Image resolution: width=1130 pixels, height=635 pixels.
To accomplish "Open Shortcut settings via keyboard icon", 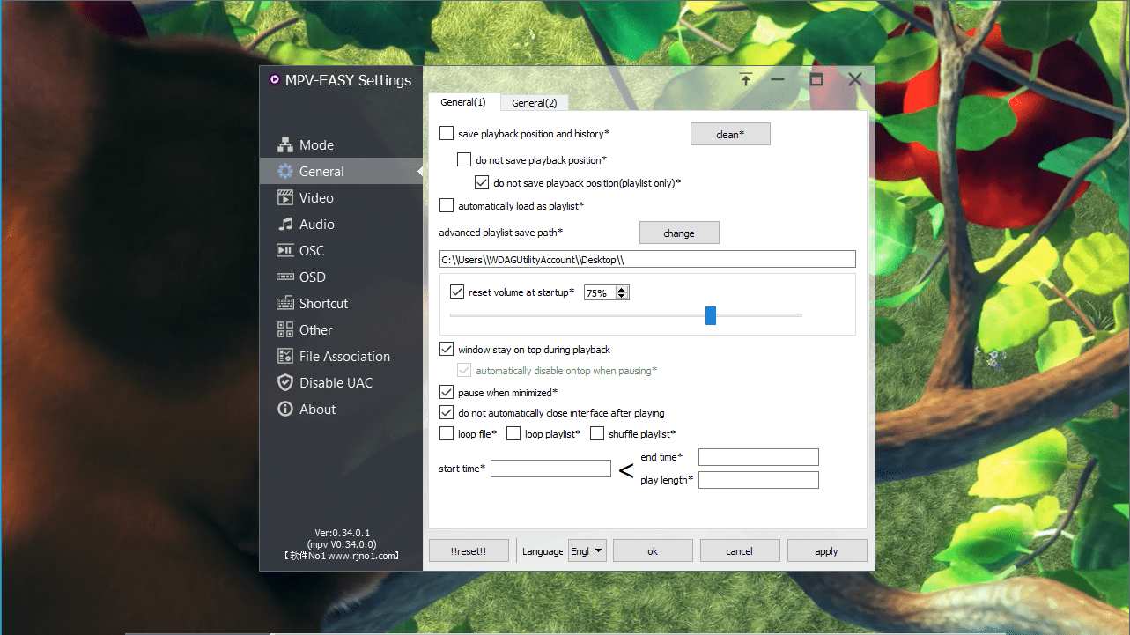I will pos(284,304).
